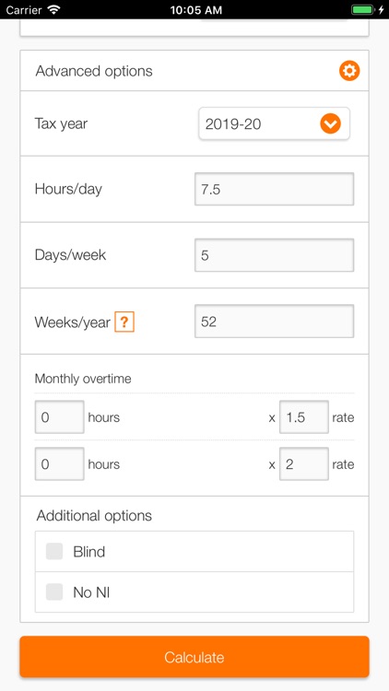Screen dimensions: 389x691
Task: Tap the orange chevron on Tax year selector
Action: coord(330,123)
